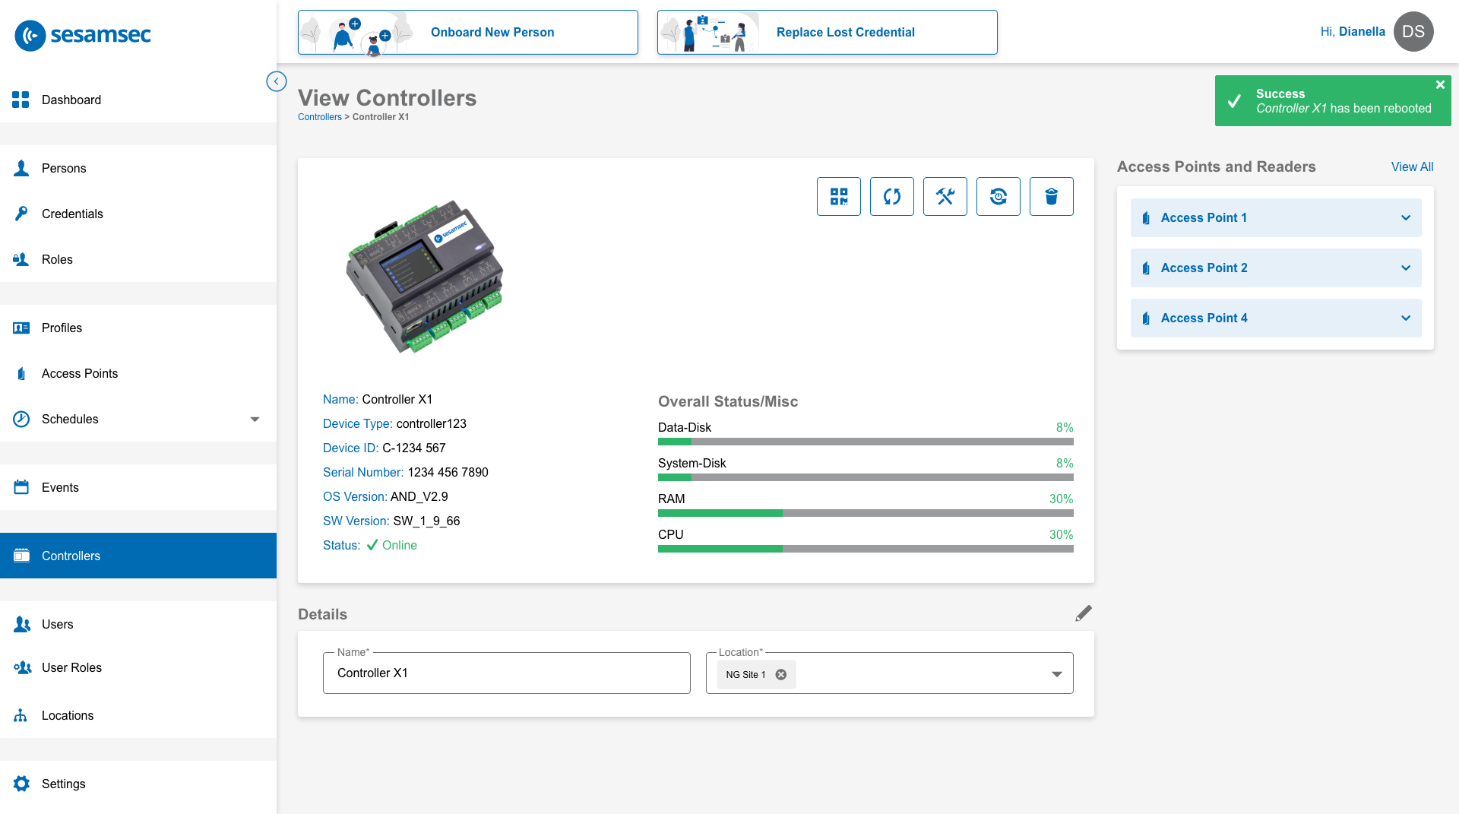This screenshot has height=814, width=1459.
Task: Click the View All link
Action: pos(1412,167)
